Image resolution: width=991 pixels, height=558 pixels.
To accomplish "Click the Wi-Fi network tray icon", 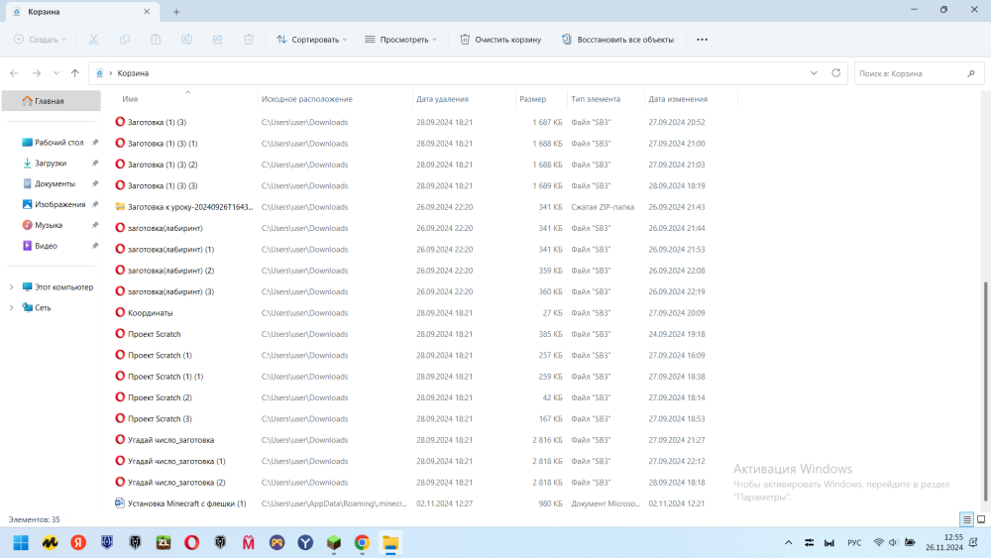I will click(x=878, y=542).
